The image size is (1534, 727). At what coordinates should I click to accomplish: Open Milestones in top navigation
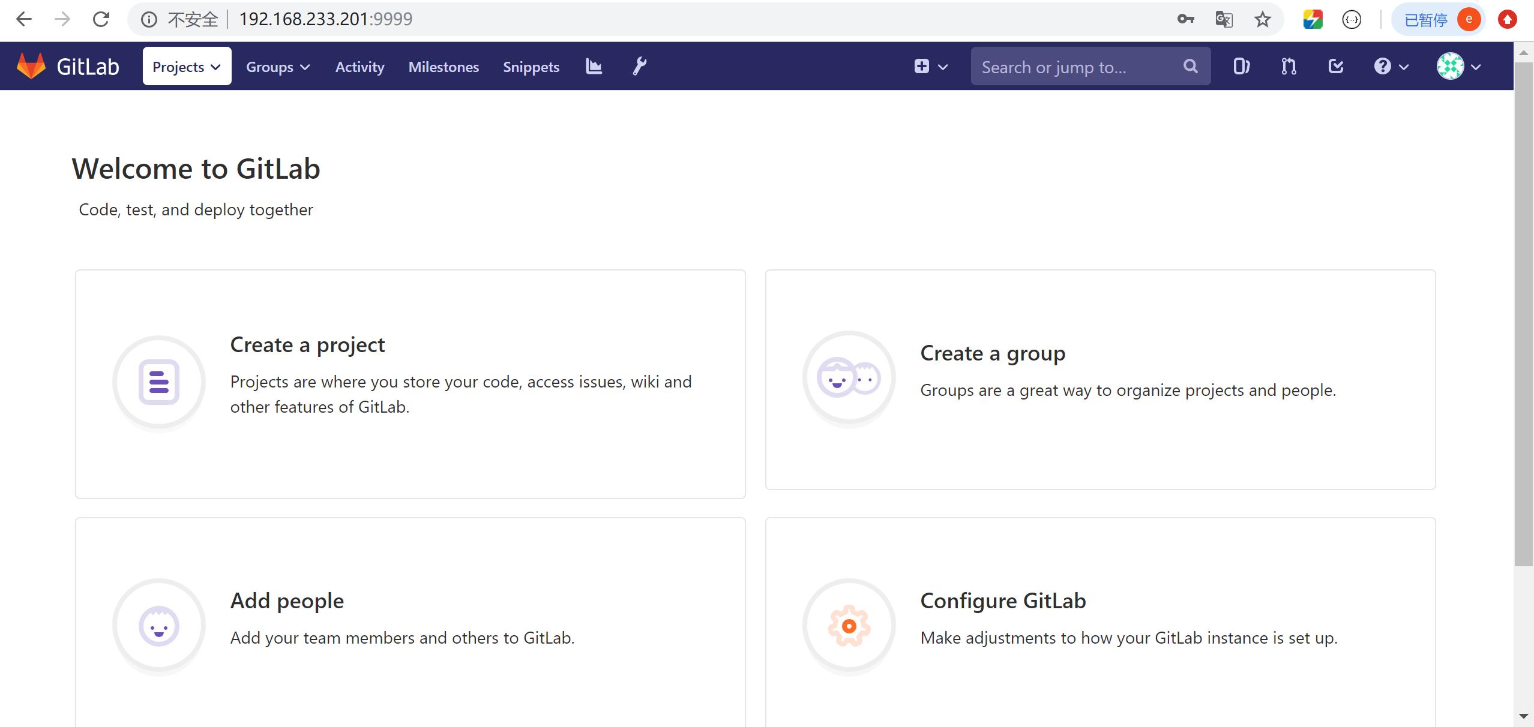(x=444, y=67)
